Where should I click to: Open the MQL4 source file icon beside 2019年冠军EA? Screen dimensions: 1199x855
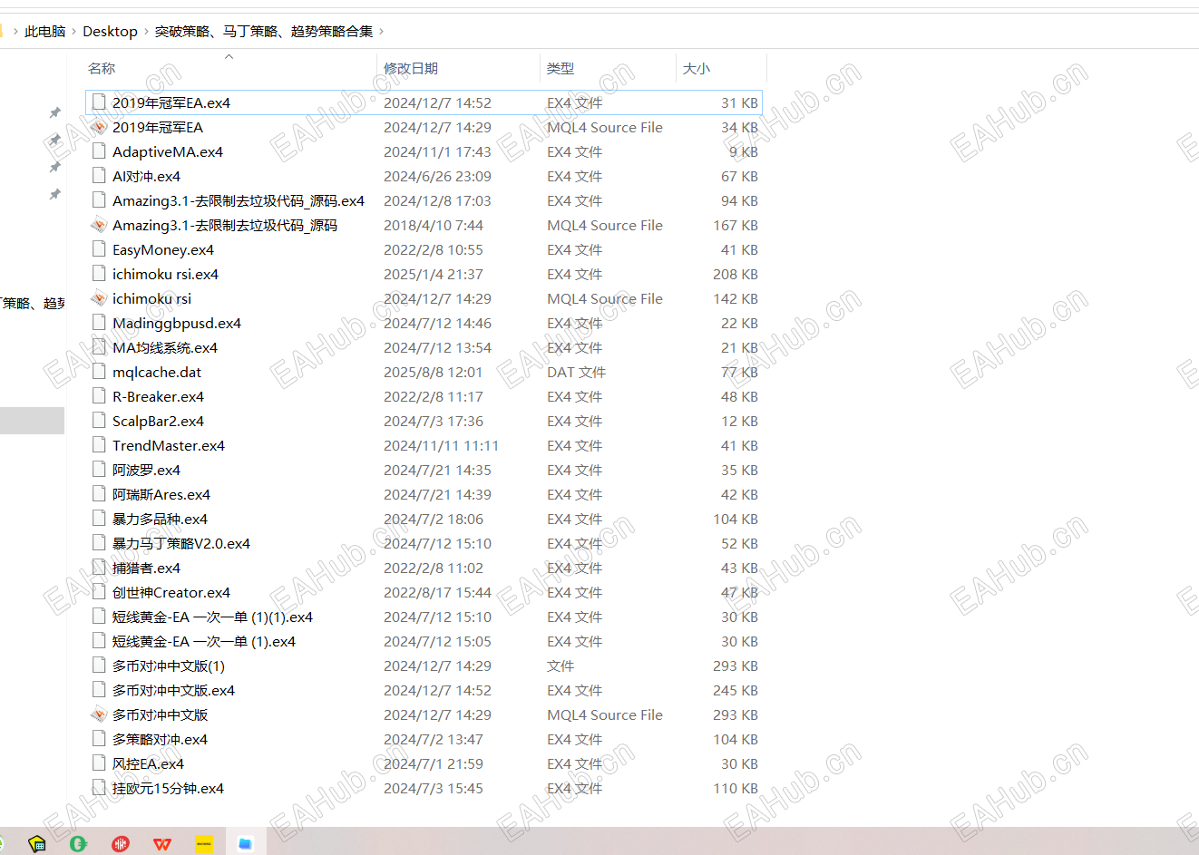[100, 127]
